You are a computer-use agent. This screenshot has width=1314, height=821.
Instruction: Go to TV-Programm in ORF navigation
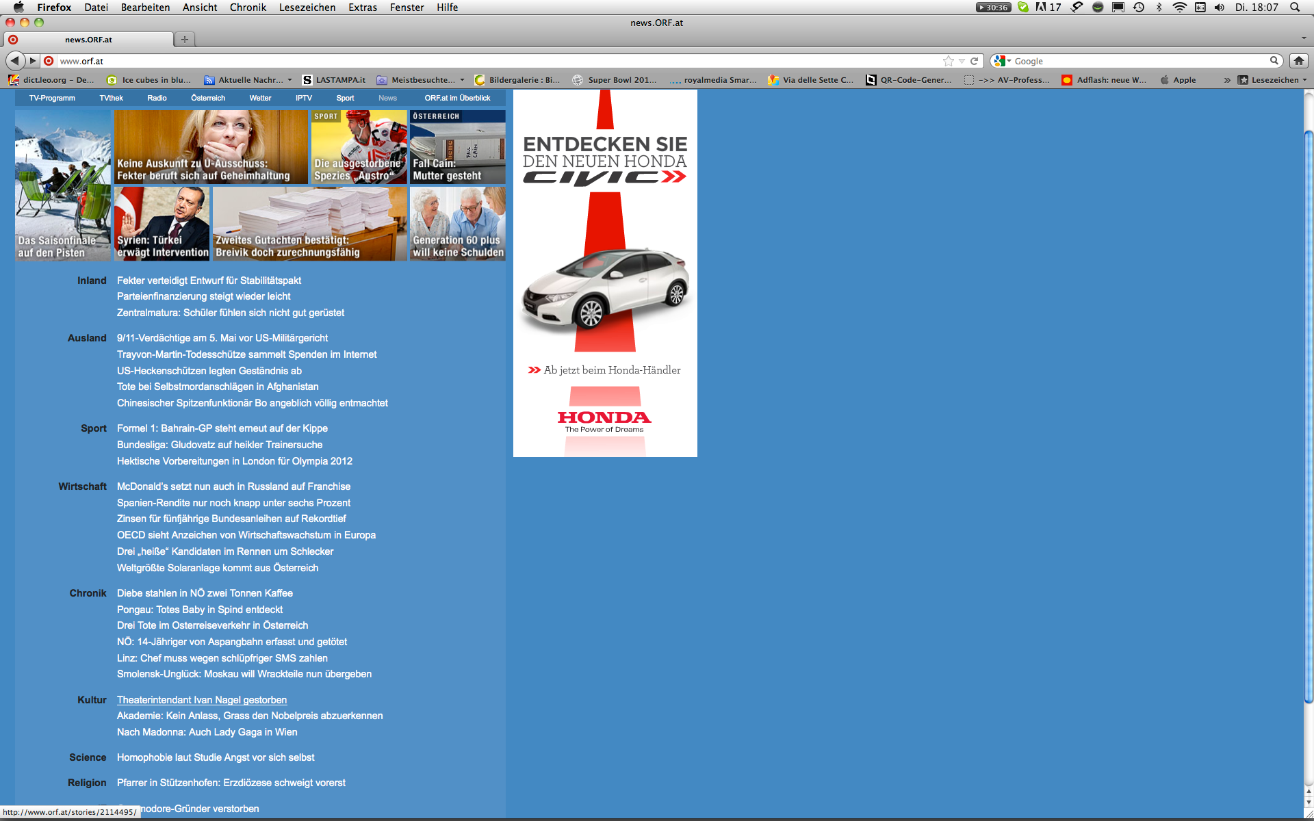click(x=52, y=98)
